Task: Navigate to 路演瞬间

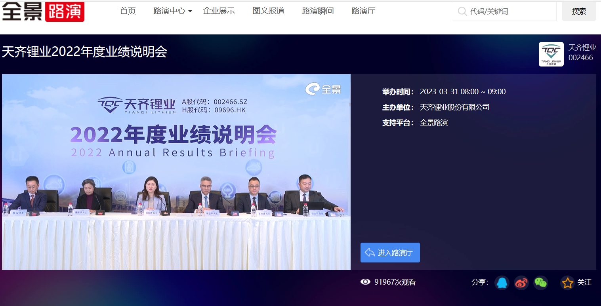Action: click(x=318, y=11)
